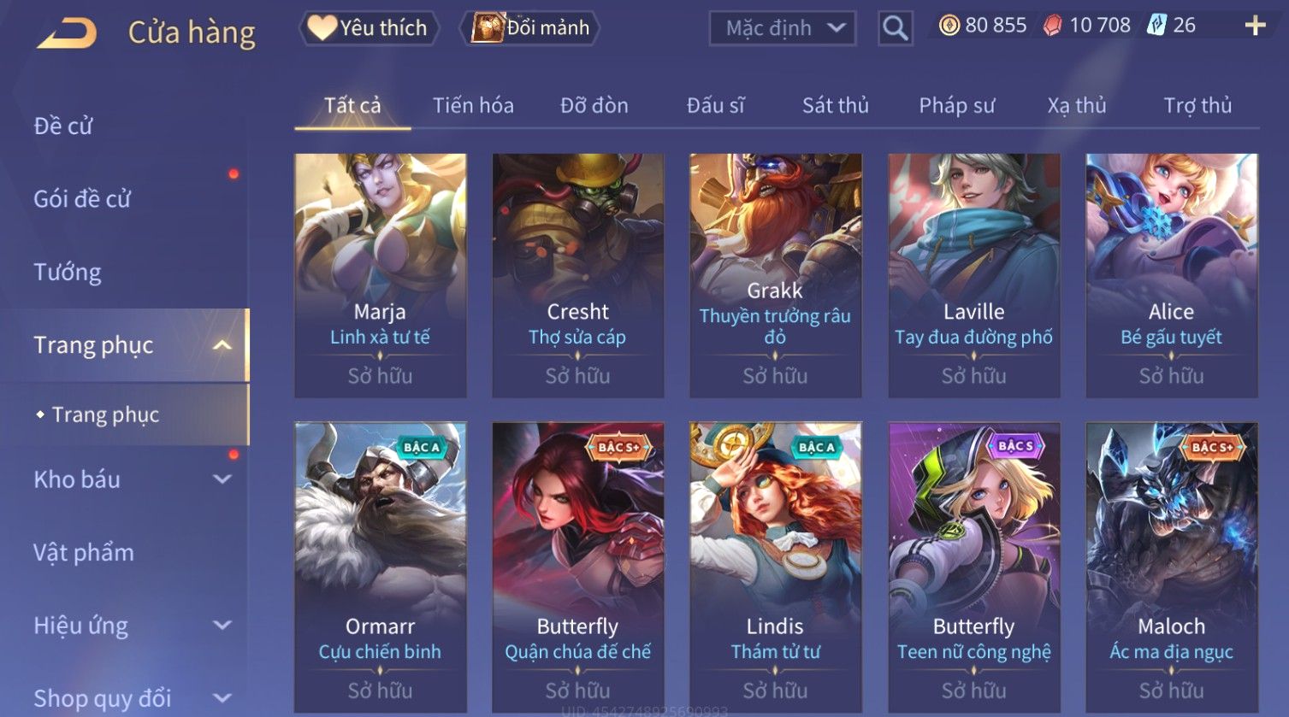Screen dimensions: 1289x717
Task: Tap the plus icon to add currency
Action: click(1255, 26)
